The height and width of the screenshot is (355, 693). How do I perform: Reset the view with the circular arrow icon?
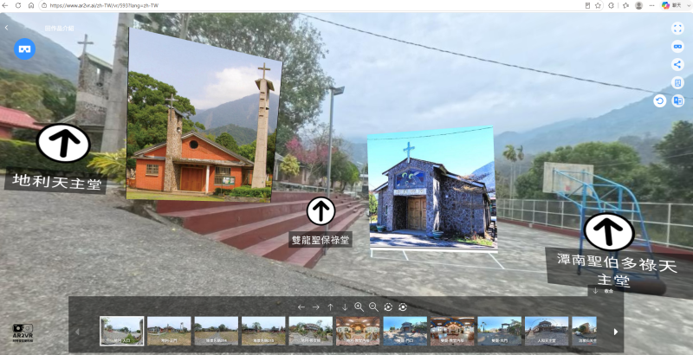click(x=659, y=100)
